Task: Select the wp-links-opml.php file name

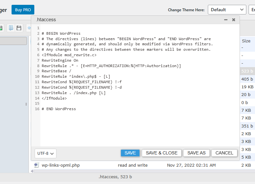Action: (61, 165)
